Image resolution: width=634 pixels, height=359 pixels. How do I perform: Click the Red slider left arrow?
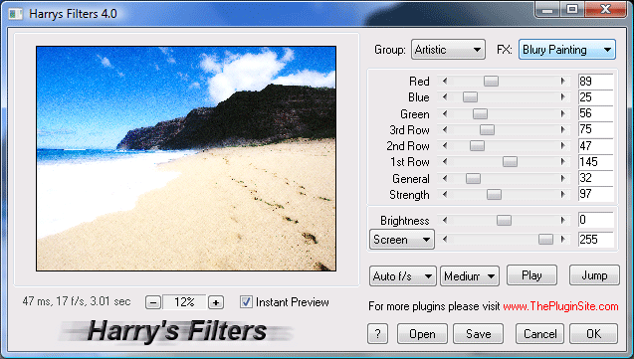point(445,82)
